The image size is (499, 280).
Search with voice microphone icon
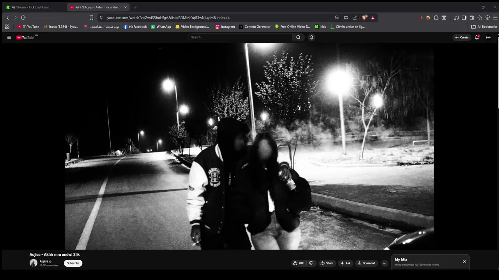pos(311,37)
